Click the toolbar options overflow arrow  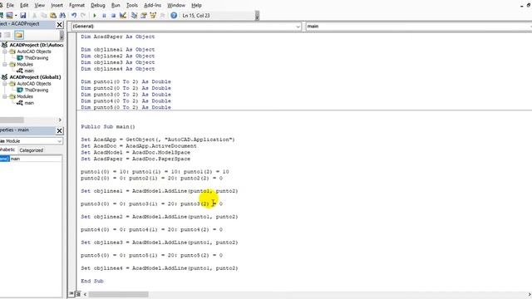[257, 16]
